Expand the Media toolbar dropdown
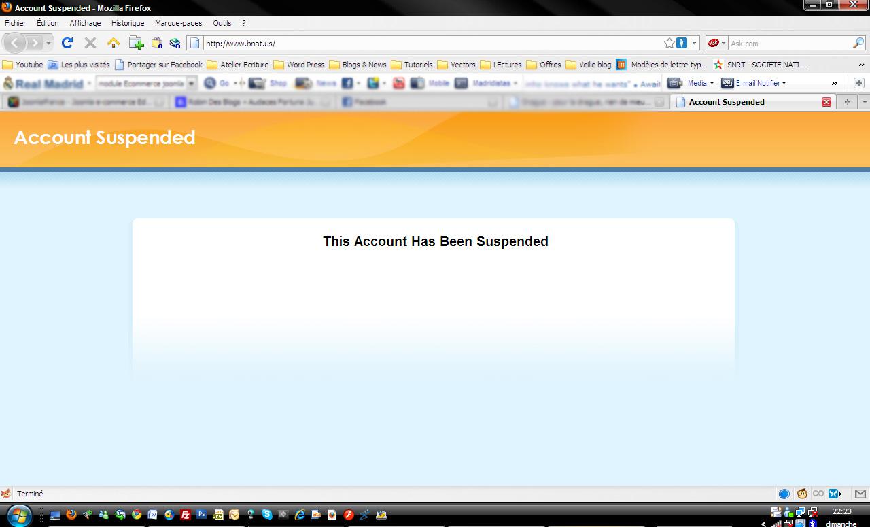 (700, 83)
